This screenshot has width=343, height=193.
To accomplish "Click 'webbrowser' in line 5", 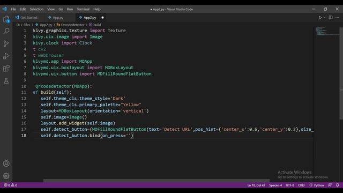I will pyautogui.click(x=51, y=55).
